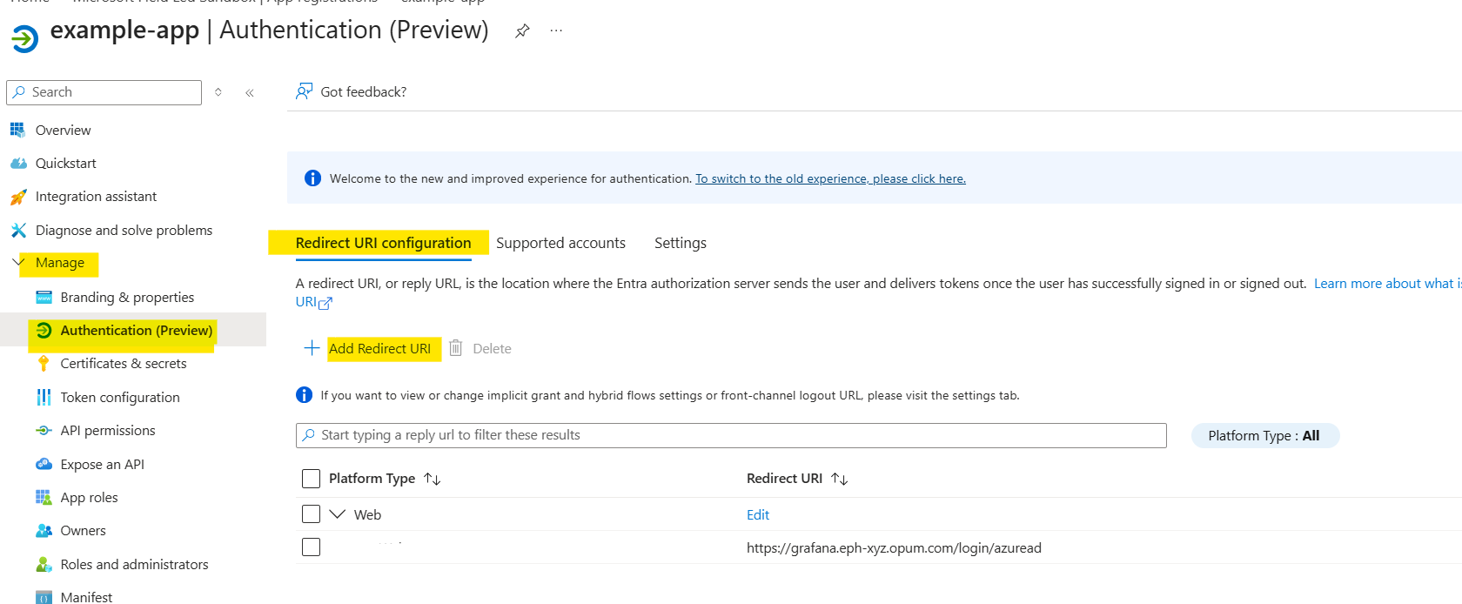
Task: Click the App roles grid icon
Action: point(44,497)
